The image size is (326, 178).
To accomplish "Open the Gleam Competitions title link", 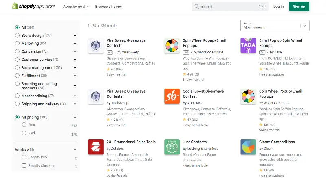I will 277,142.
